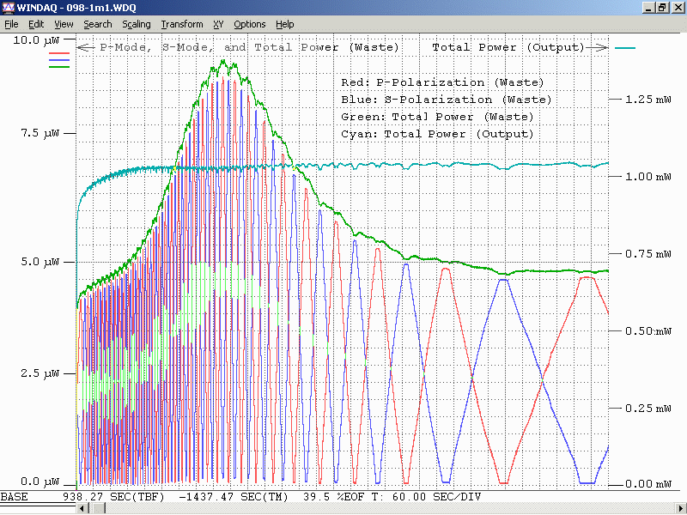Click the BASE label in status bar
The height and width of the screenshot is (515, 687).
(x=14, y=496)
